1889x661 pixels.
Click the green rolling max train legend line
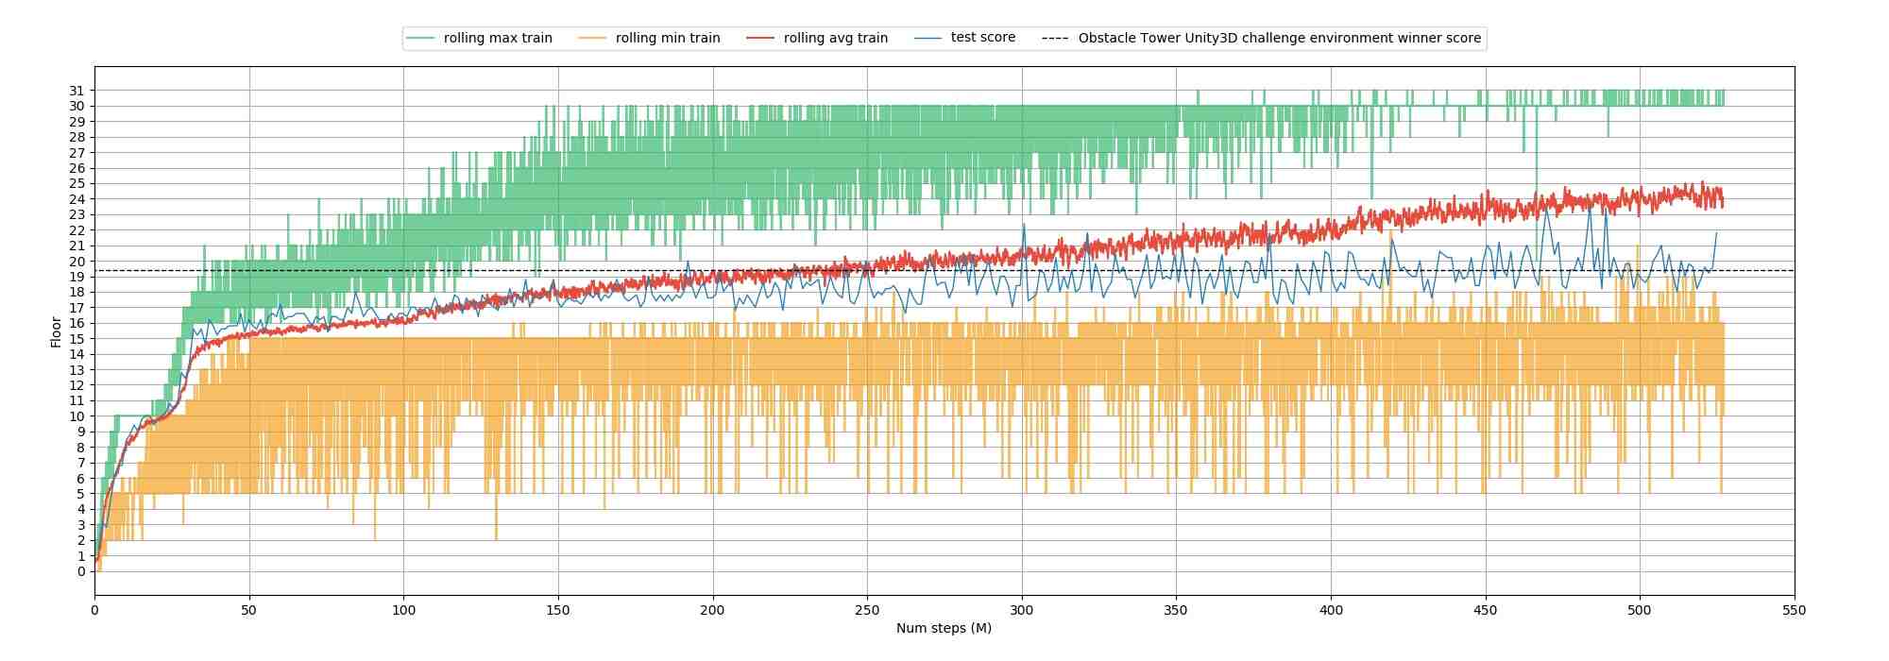[x=420, y=39]
